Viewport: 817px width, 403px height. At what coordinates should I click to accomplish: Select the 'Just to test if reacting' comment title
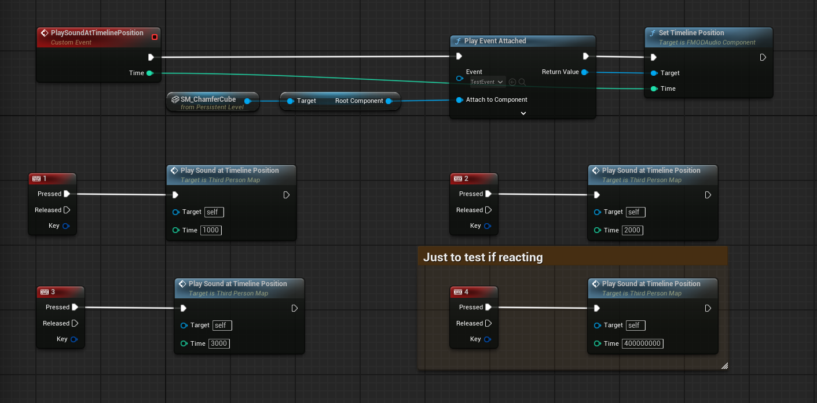(483, 257)
